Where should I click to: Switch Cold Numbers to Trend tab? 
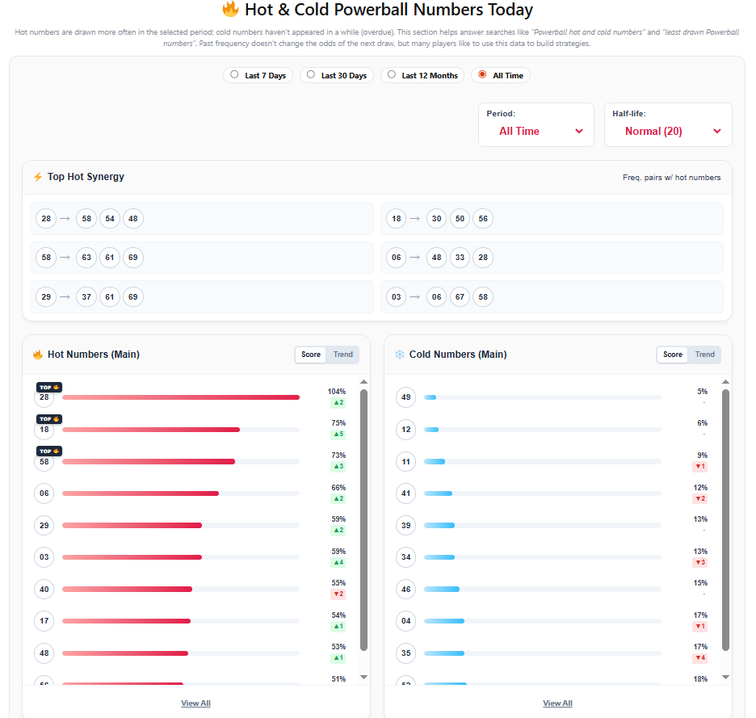[x=705, y=355]
